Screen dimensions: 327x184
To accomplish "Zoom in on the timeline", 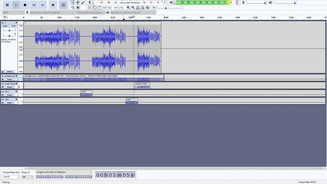I will pos(128,8).
